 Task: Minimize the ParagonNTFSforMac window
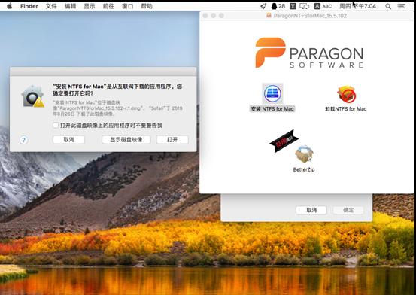[213, 16]
